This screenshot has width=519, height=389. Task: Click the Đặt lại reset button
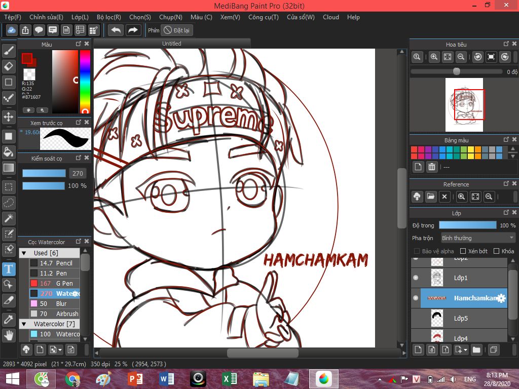tap(177, 30)
